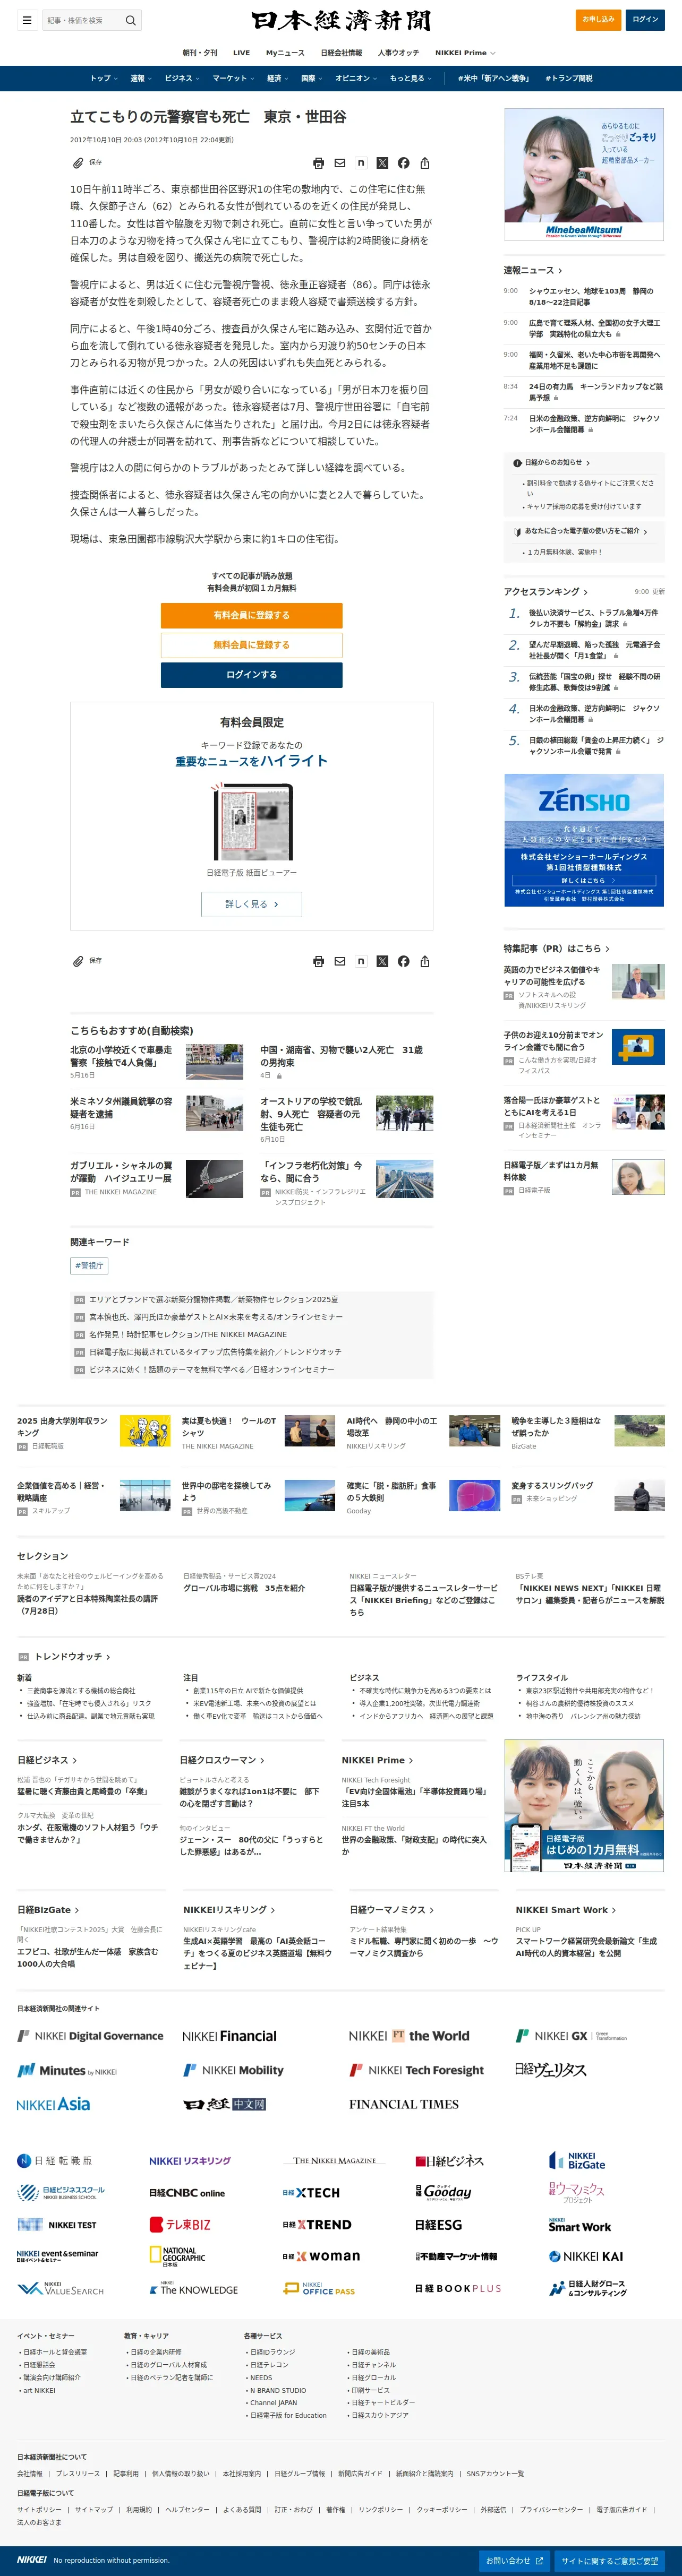682x2576 pixels.
Task: Click the 記事・株価を検索 search field
Action: pyautogui.click(x=82, y=20)
